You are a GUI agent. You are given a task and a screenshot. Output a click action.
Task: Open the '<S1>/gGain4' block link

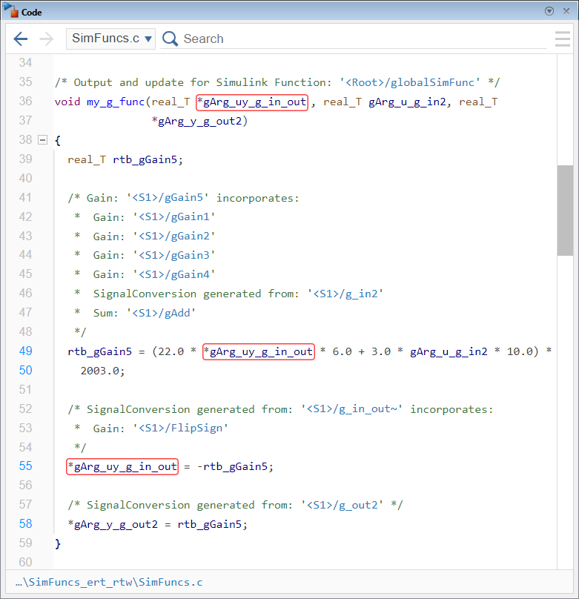[x=173, y=274]
